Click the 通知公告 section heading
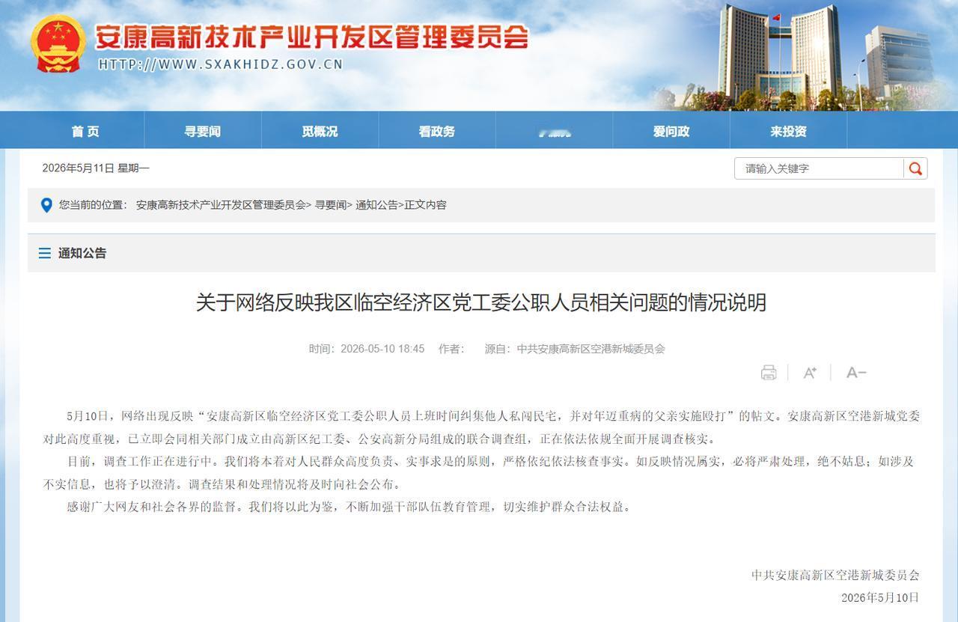The height and width of the screenshot is (622, 958). pyautogui.click(x=82, y=253)
